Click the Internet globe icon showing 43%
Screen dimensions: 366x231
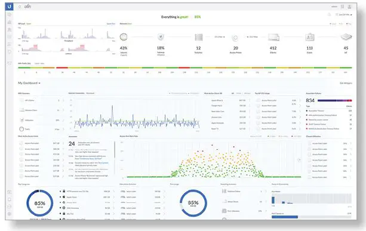coord(124,37)
